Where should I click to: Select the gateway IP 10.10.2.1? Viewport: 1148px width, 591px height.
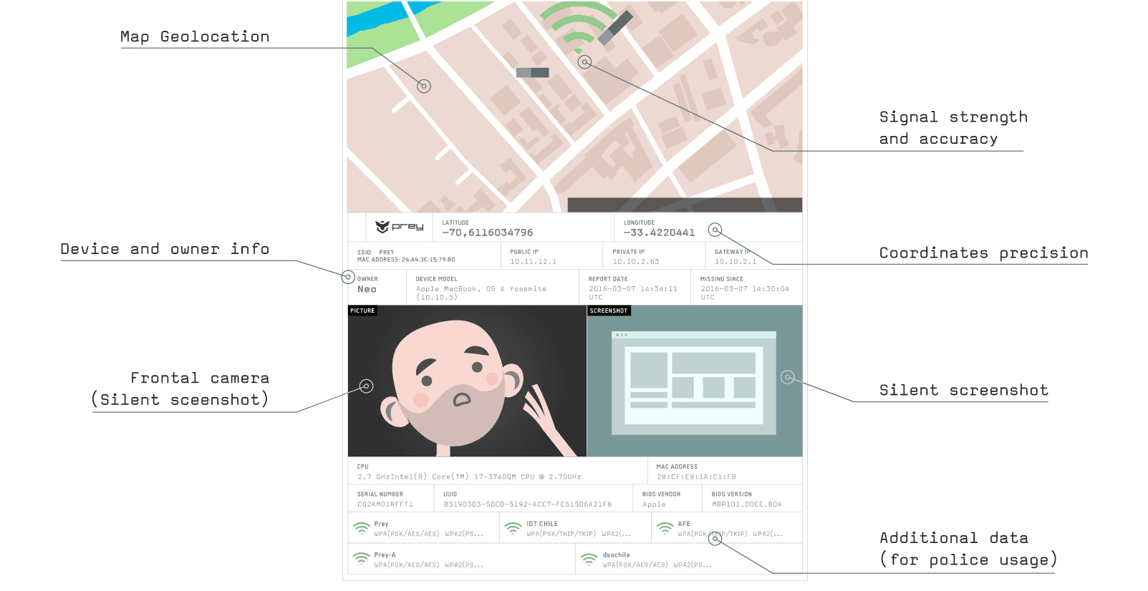pos(735,262)
